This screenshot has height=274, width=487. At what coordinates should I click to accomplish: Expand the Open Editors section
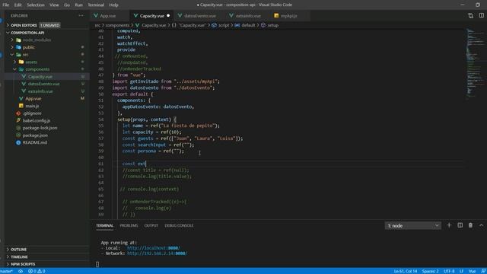[x=24, y=25]
